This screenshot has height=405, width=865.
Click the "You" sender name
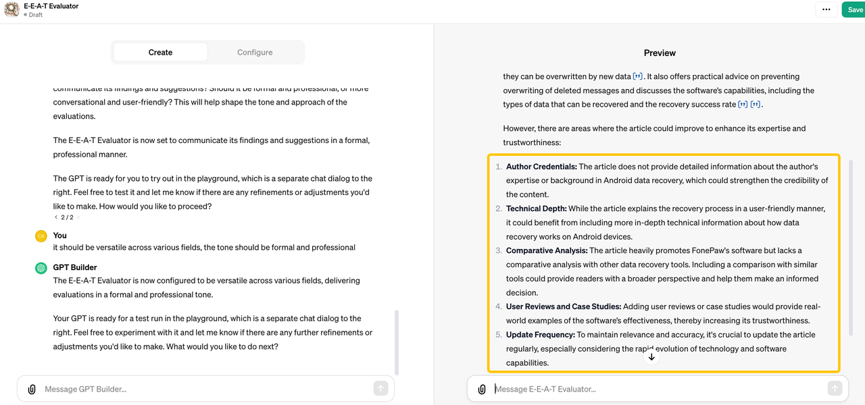[60, 236]
